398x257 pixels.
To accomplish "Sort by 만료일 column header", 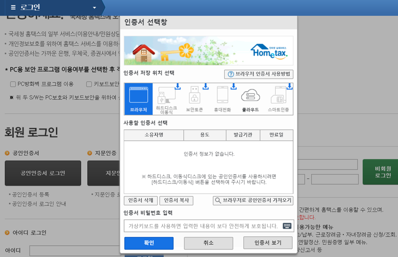I will tap(276, 135).
